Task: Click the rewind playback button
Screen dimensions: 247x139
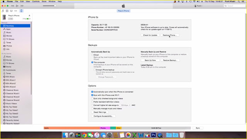Action: coord(12,6)
